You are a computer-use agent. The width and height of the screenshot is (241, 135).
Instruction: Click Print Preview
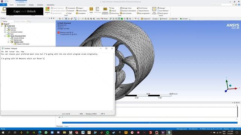pyautogui.click(x=142, y=8)
